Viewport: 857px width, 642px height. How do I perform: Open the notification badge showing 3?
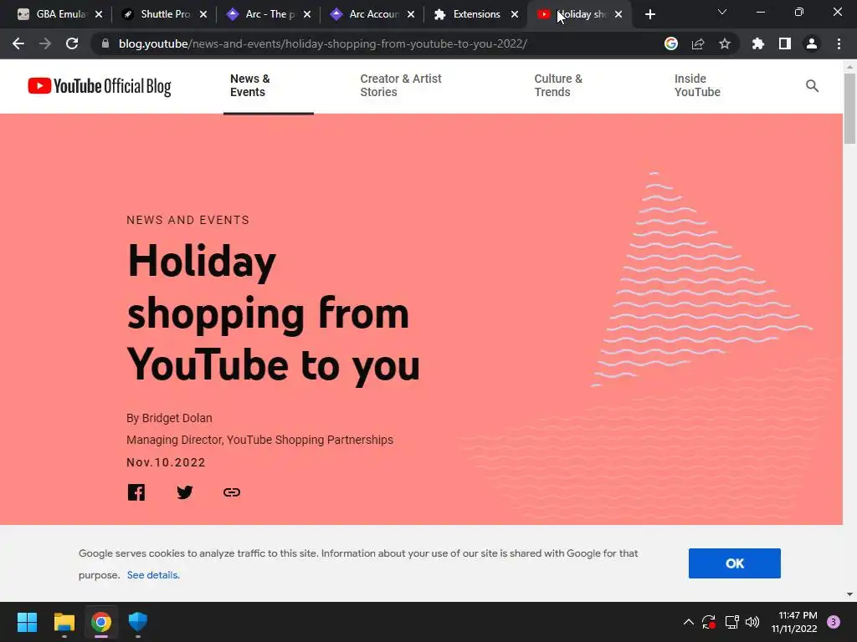833,622
